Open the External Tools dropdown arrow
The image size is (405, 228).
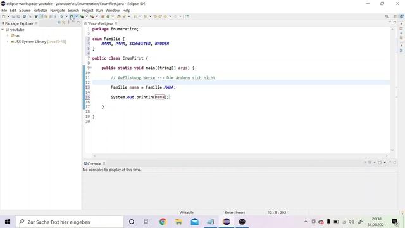pyautogui.click(x=97, y=16)
